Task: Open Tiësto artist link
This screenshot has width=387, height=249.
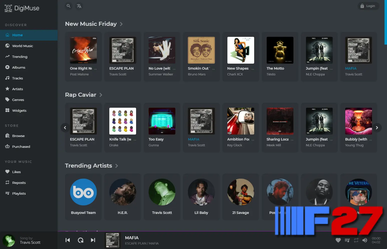Action: click(271, 74)
